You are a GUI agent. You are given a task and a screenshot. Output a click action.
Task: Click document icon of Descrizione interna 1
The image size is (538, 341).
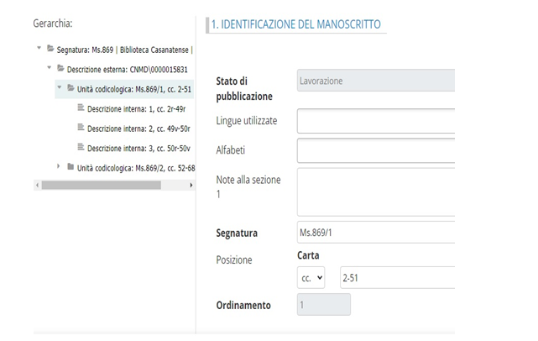(x=81, y=108)
